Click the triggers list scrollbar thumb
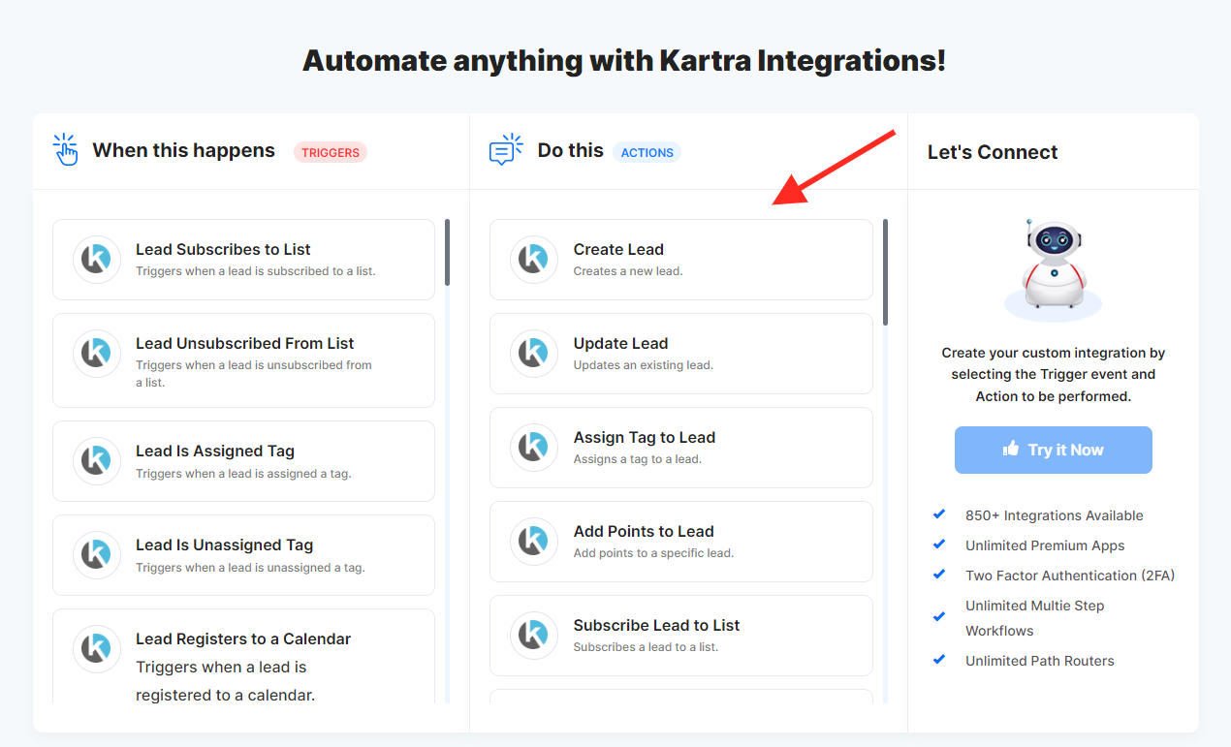Image resolution: width=1231 pixels, height=747 pixels. click(447, 252)
